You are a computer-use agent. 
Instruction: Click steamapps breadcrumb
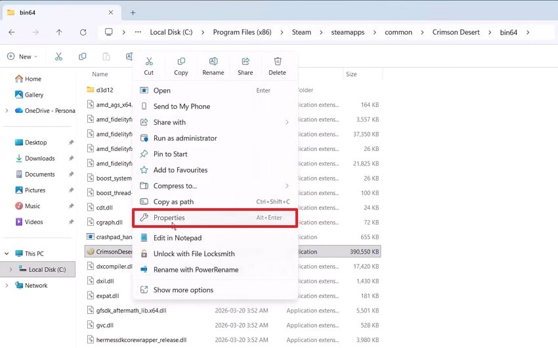[348, 32]
